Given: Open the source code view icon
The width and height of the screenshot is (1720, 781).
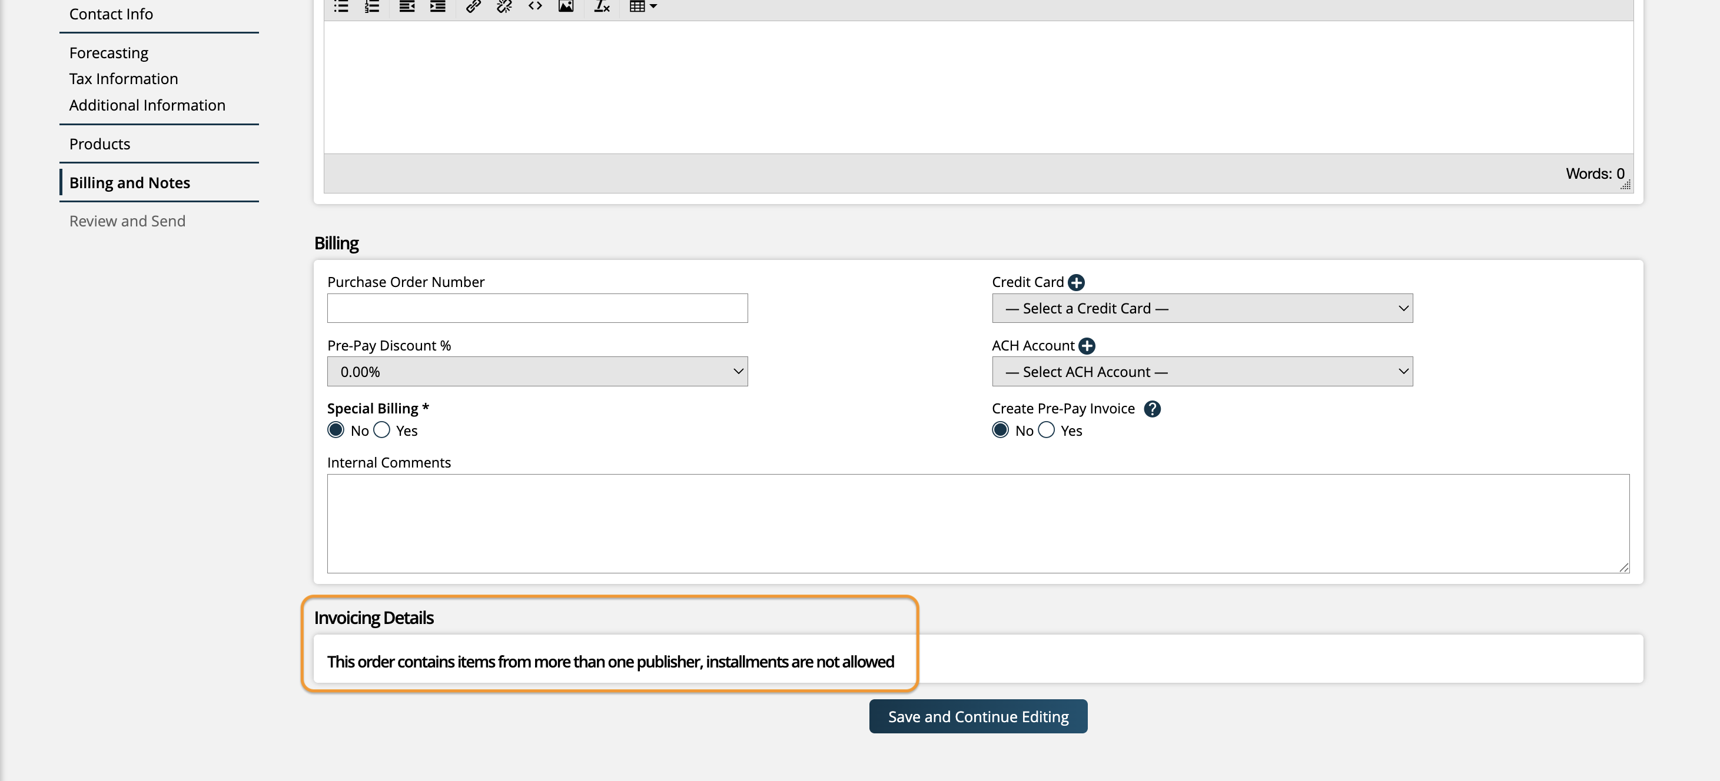Looking at the screenshot, I should pyautogui.click(x=534, y=6).
